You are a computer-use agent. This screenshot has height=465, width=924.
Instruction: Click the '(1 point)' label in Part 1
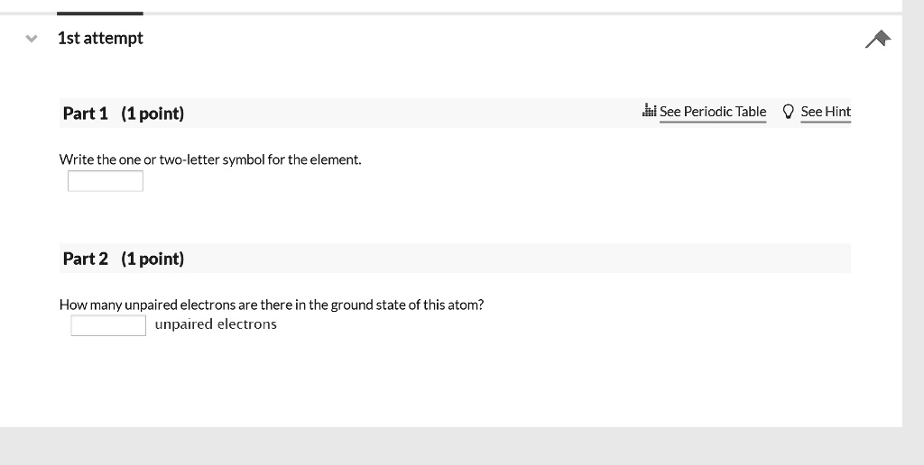[x=152, y=113]
